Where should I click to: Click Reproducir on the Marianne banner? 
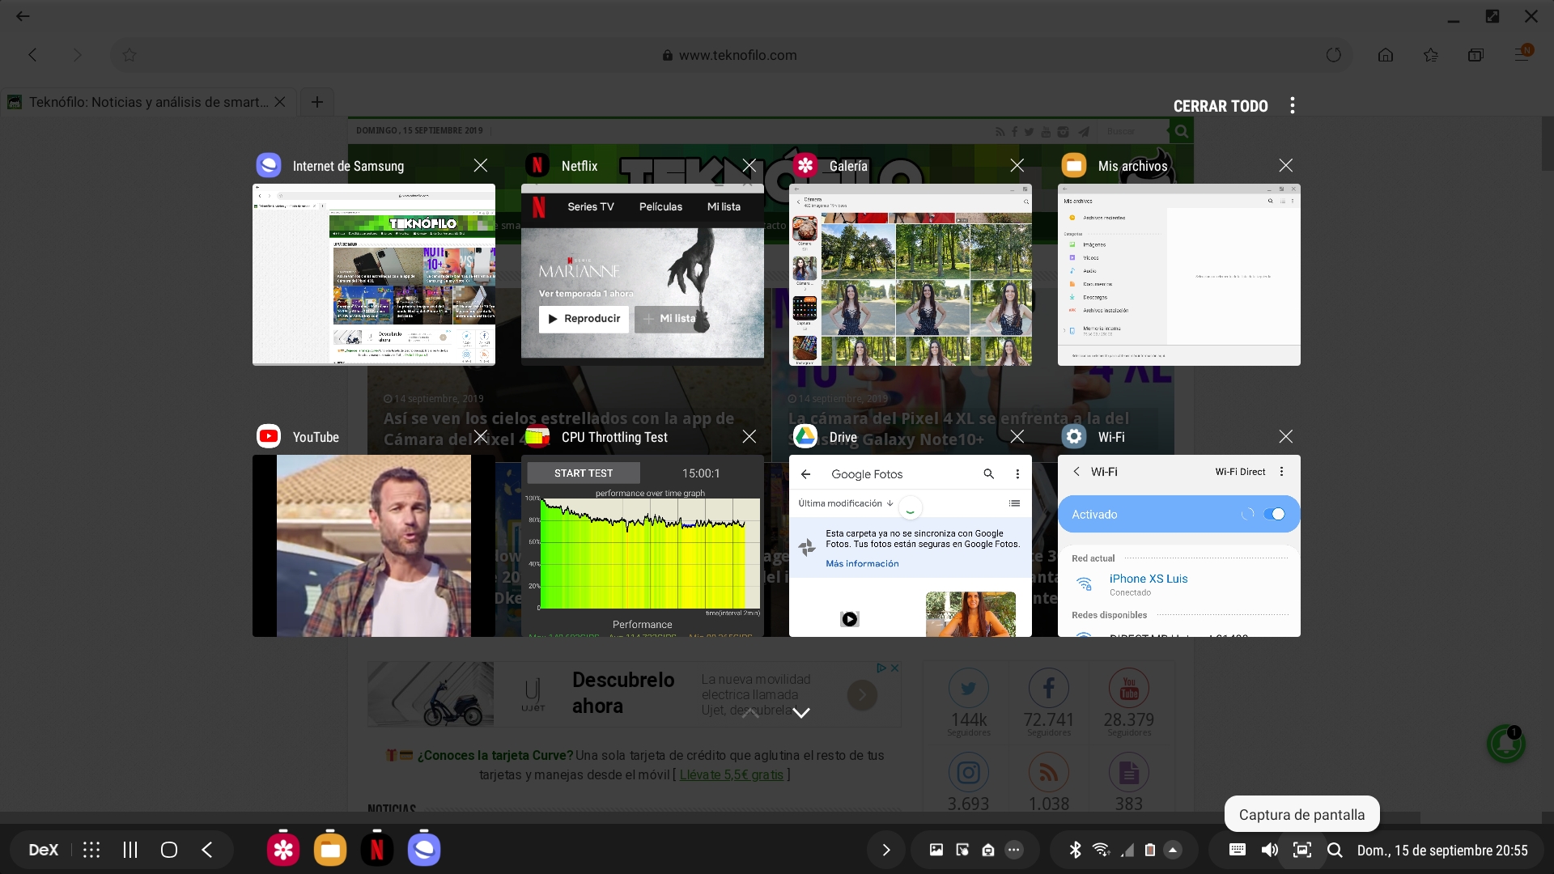pyautogui.click(x=584, y=319)
